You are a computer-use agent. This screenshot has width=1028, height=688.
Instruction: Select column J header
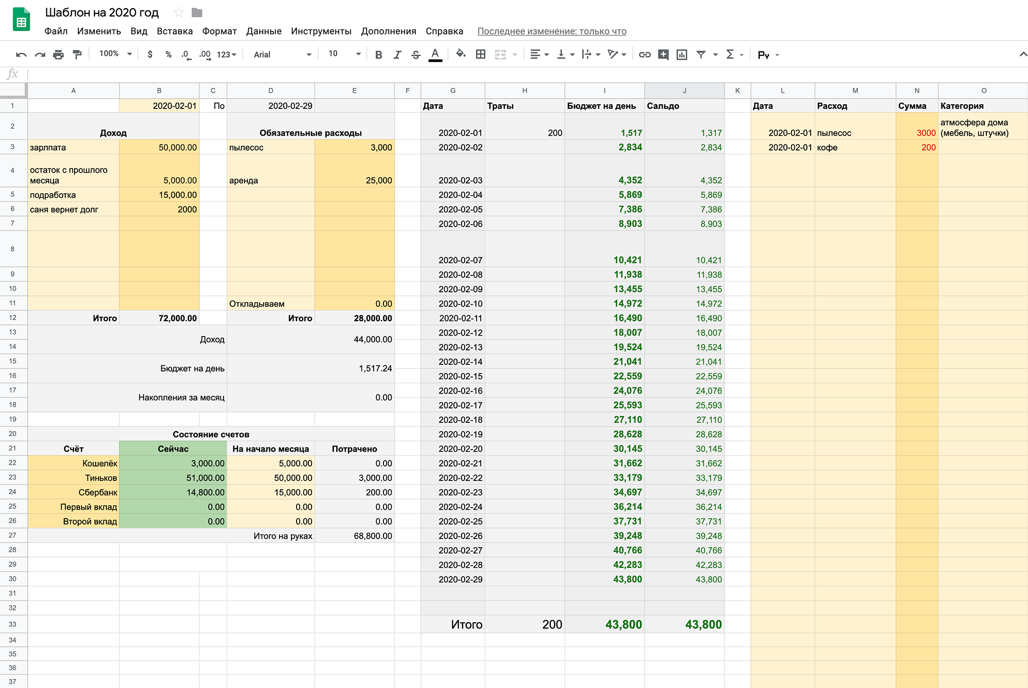click(x=684, y=90)
